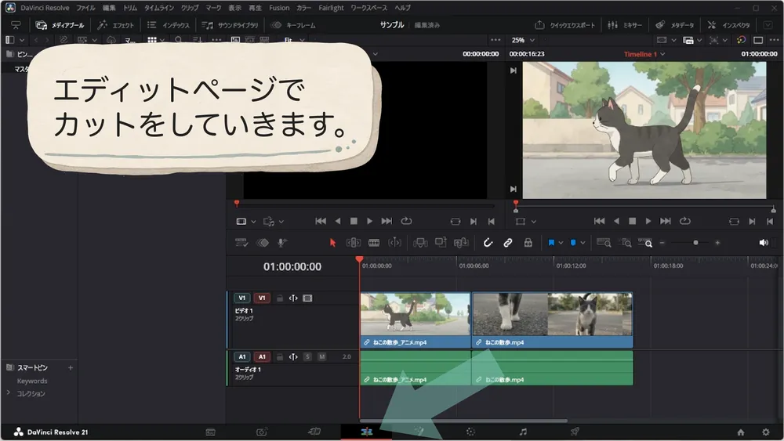Click the timeline volume speaker icon
The height and width of the screenshot is (441, 784).
pyautogui.click(x=764, y=243)
